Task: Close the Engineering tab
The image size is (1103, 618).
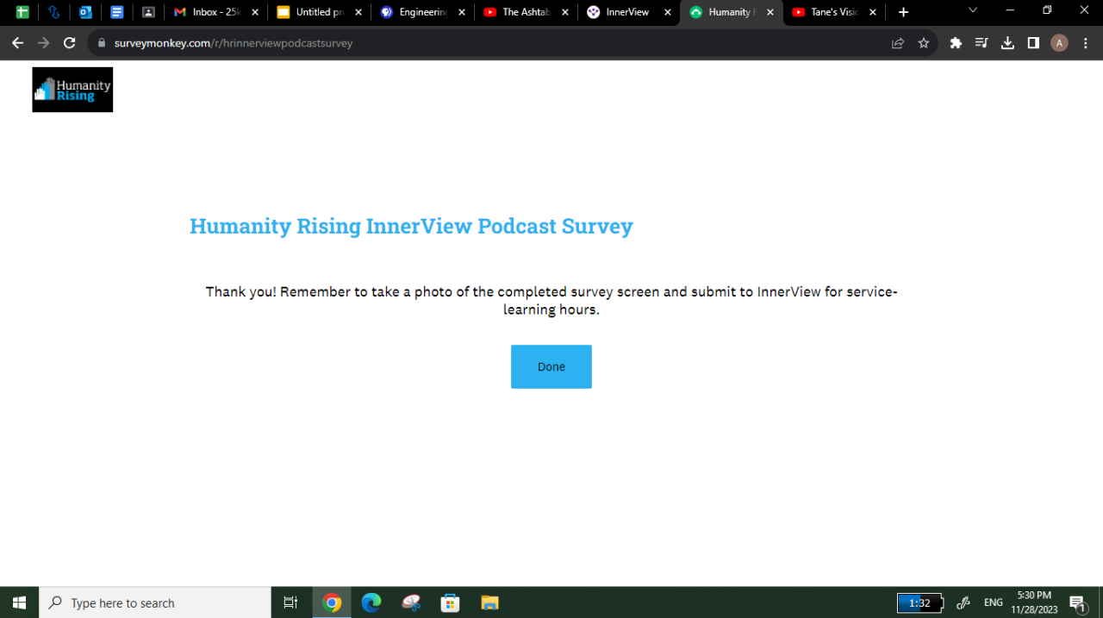Action: click(462, 12)
